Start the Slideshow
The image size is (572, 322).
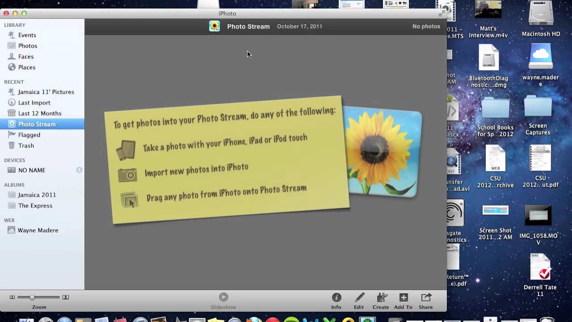click(223, 300)
